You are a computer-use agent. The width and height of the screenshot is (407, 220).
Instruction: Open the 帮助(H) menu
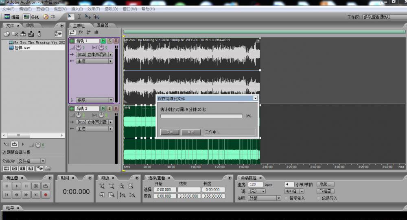point(148,9)
